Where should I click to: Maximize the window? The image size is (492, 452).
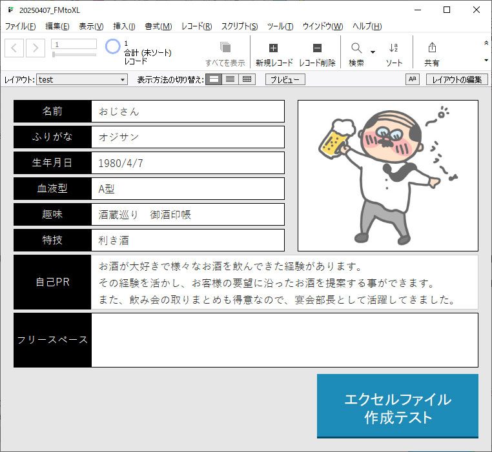point(447,10)
